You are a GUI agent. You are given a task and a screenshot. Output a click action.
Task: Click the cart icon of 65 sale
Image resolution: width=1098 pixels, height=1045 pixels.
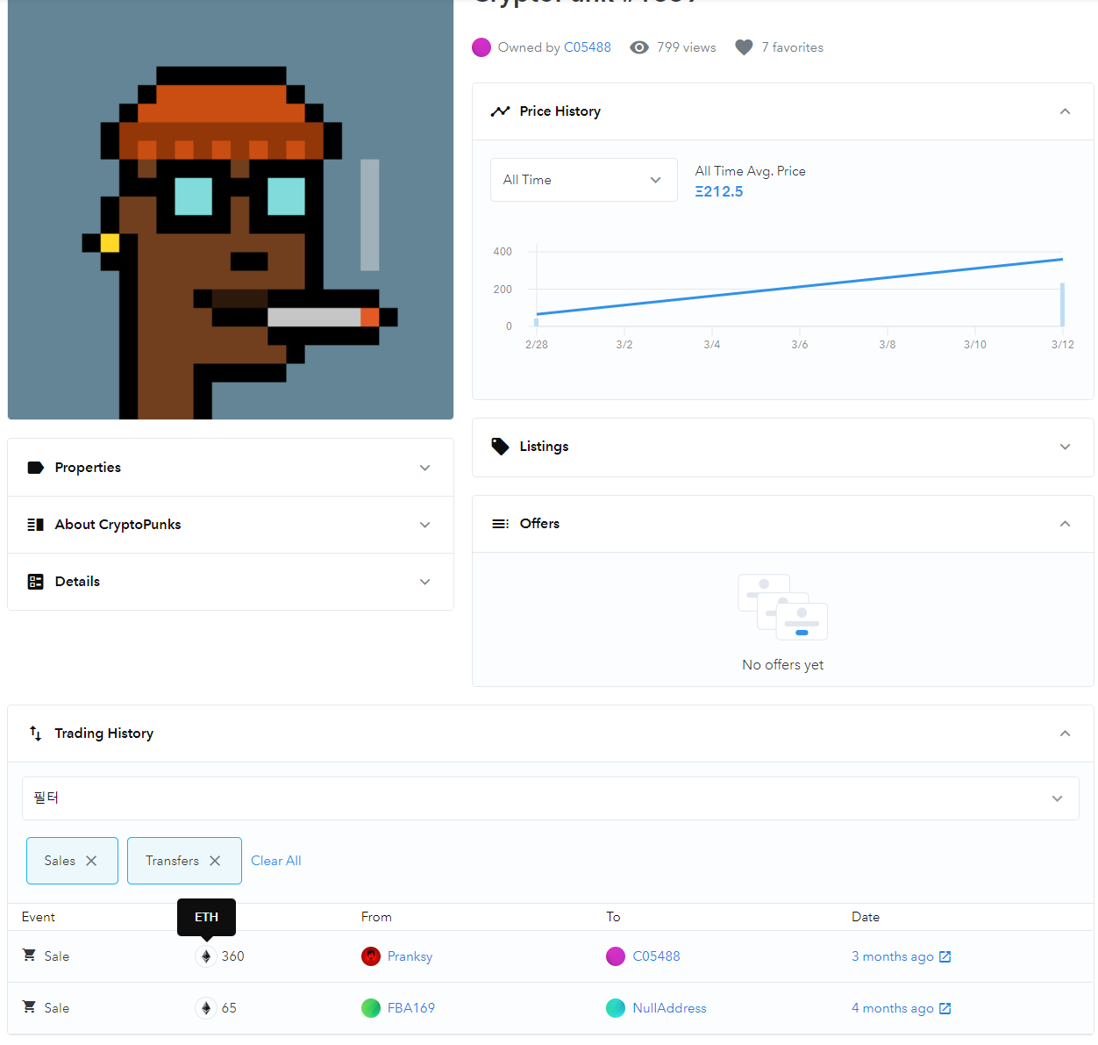(29, 1007)
